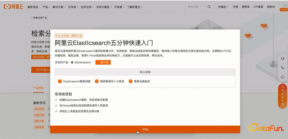Click the 资料下载 news tag

click(x=39, y=121)
